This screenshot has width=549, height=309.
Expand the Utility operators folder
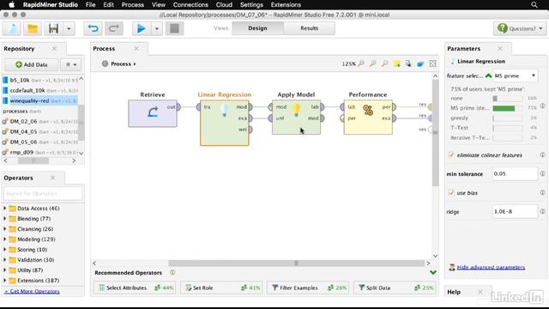5,270
